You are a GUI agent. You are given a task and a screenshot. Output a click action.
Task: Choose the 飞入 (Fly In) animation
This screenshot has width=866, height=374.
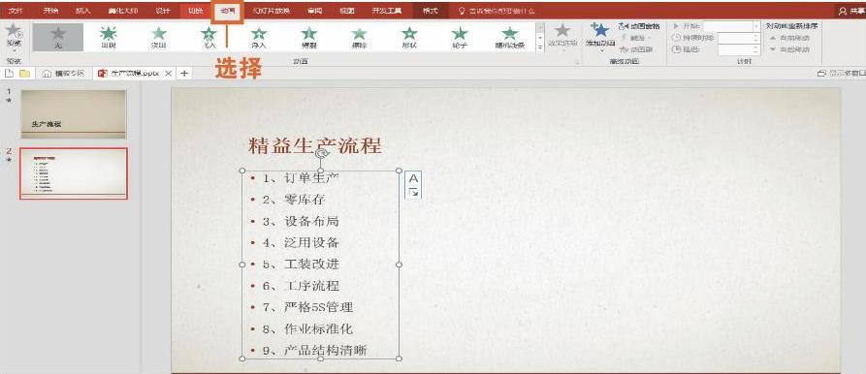click(x=208, y=38)
